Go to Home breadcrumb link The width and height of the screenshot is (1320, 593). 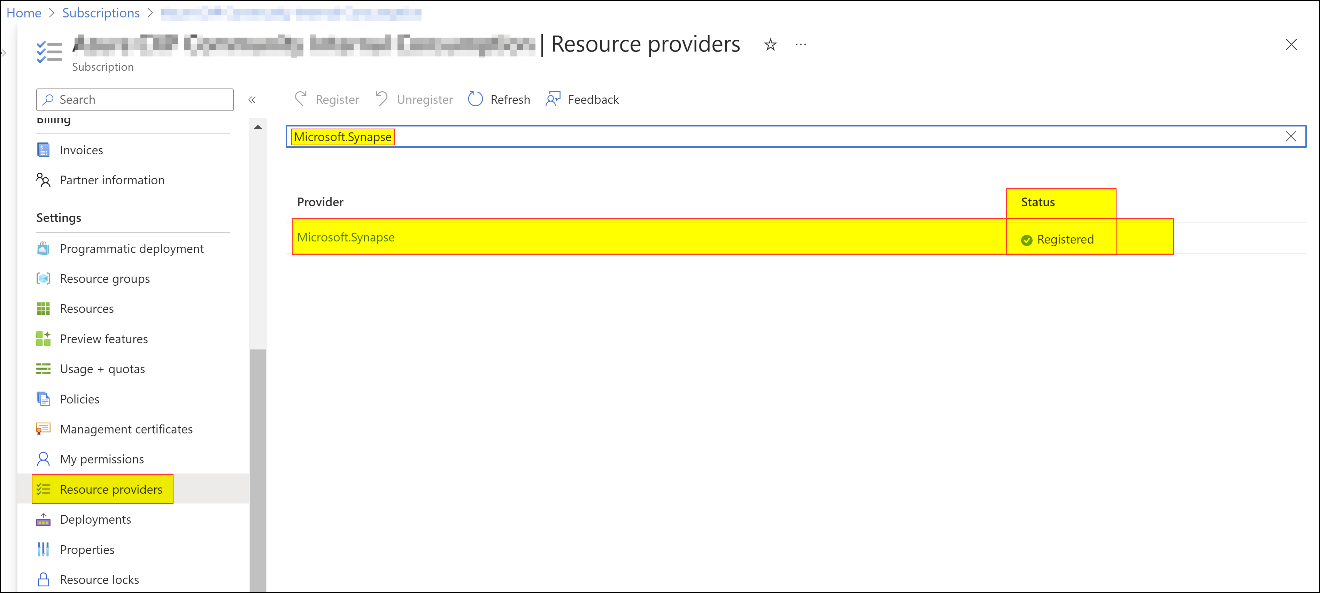click(x=24, y=13)
